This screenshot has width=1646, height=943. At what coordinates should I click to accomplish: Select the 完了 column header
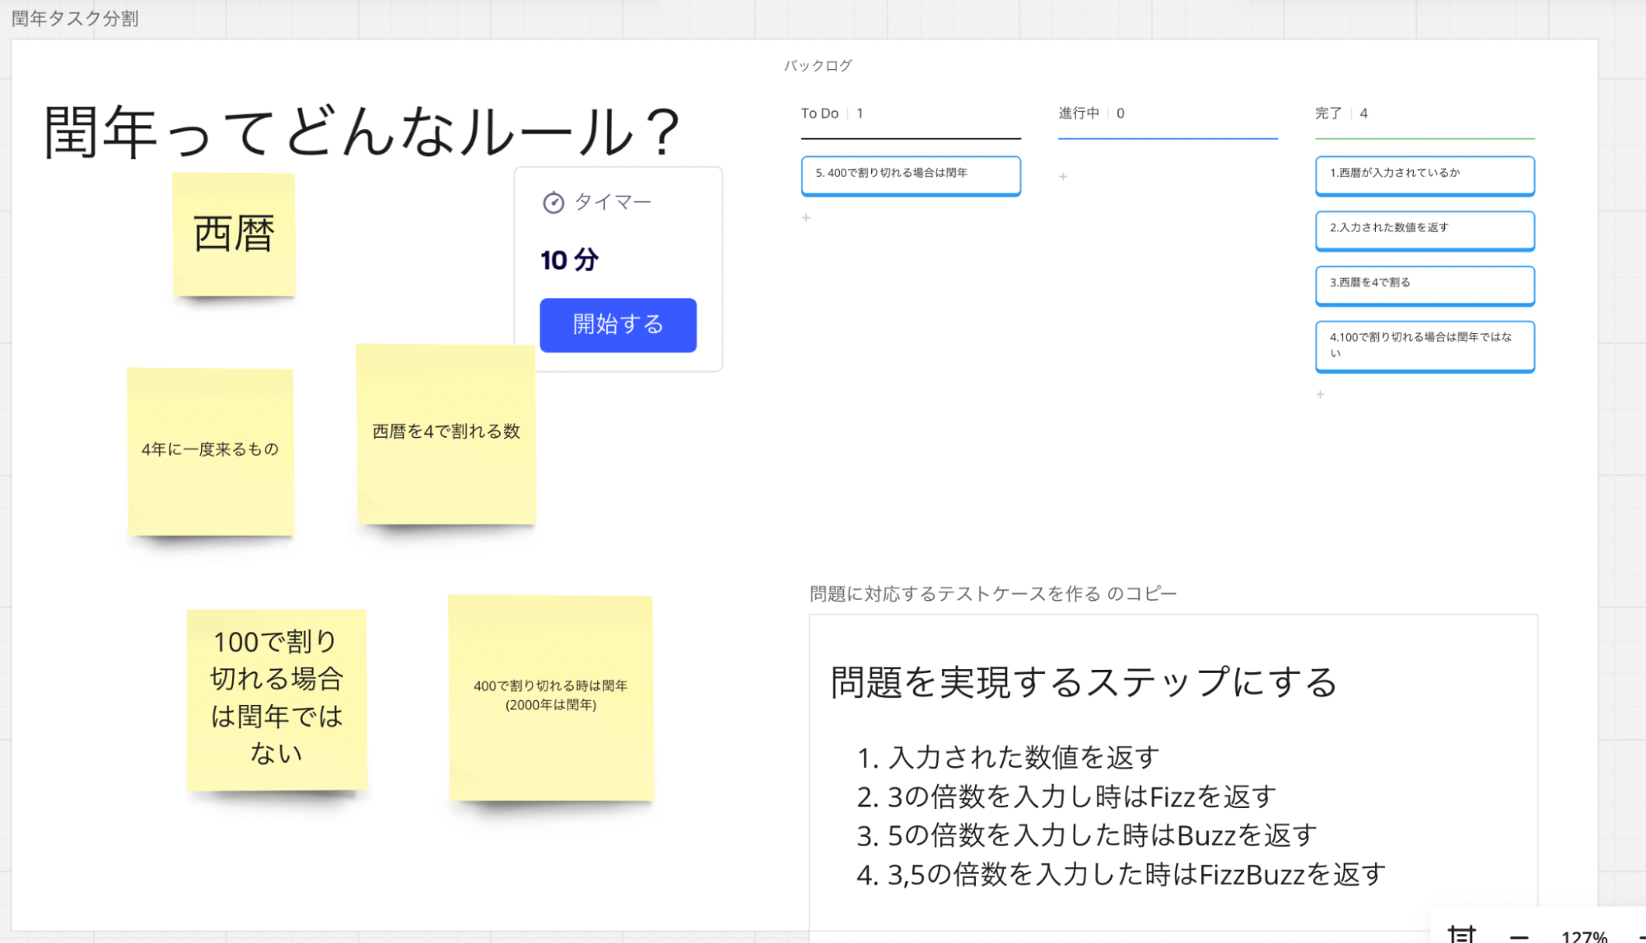[1327, 114]
